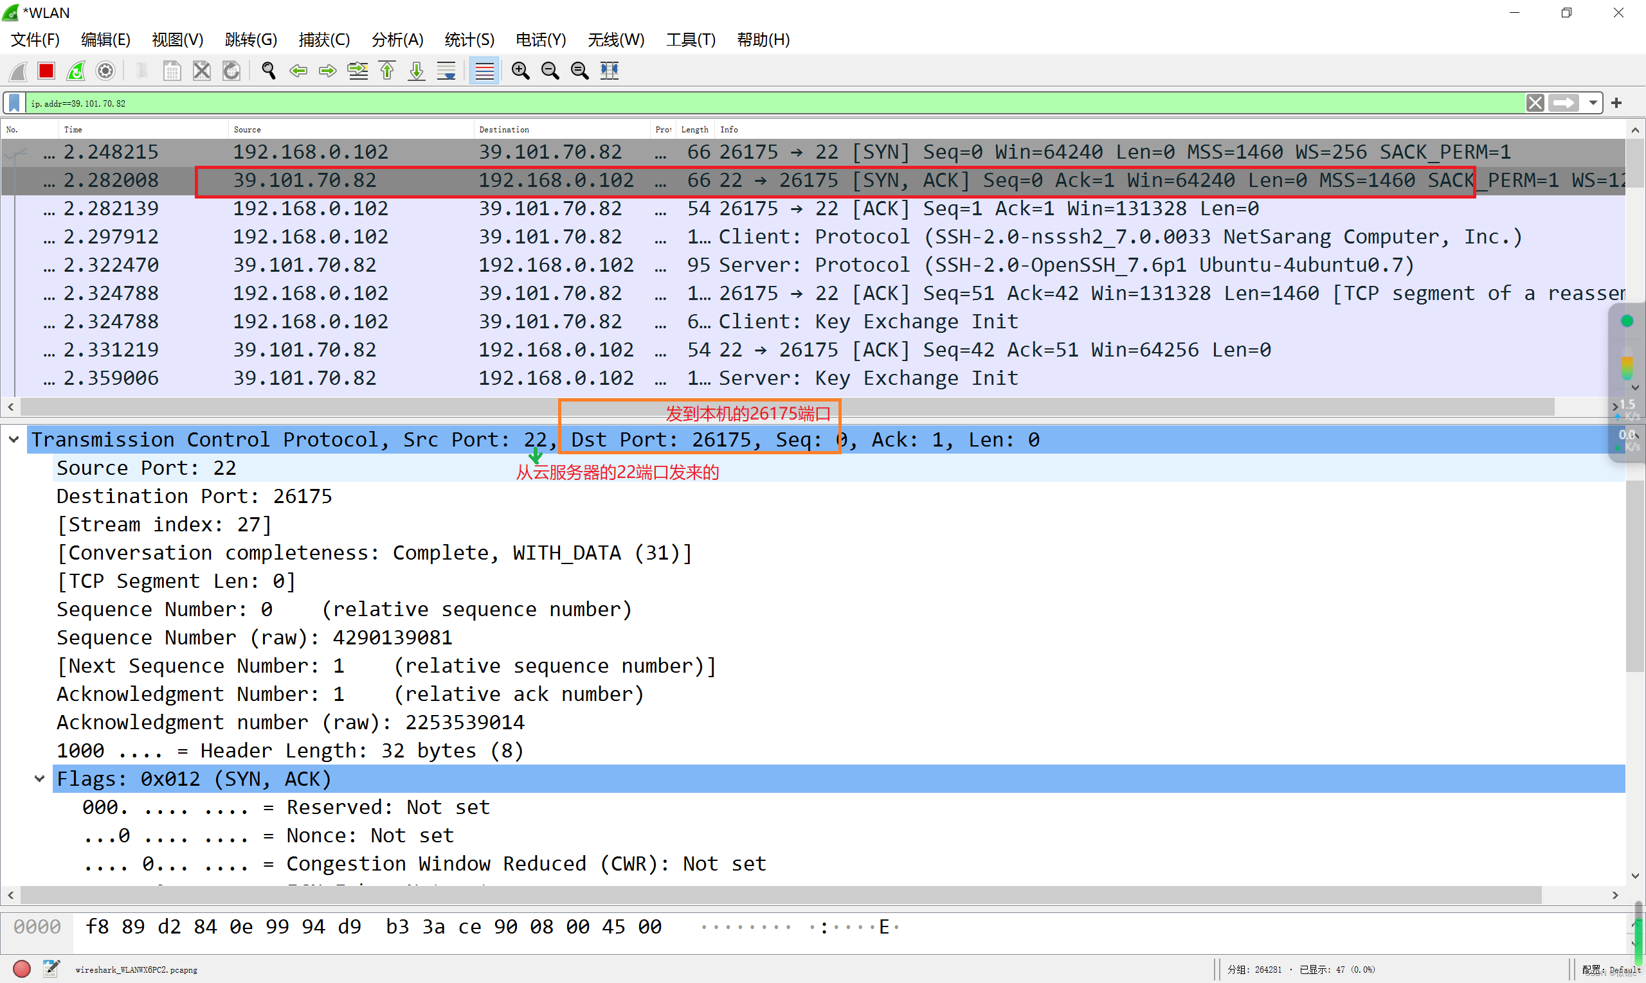The height and width of the screenshot is (983, 1646).
Task: Clear the display filter text
Action: (x=1535, y=103)
